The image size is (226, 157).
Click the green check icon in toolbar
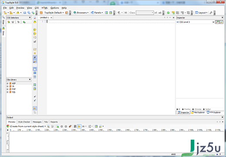[x=168, y=13]
